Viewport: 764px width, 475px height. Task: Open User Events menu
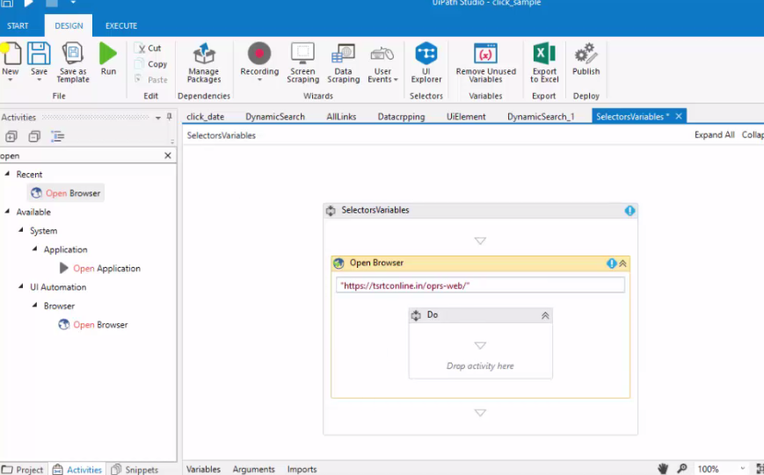[x=382, y=62]
